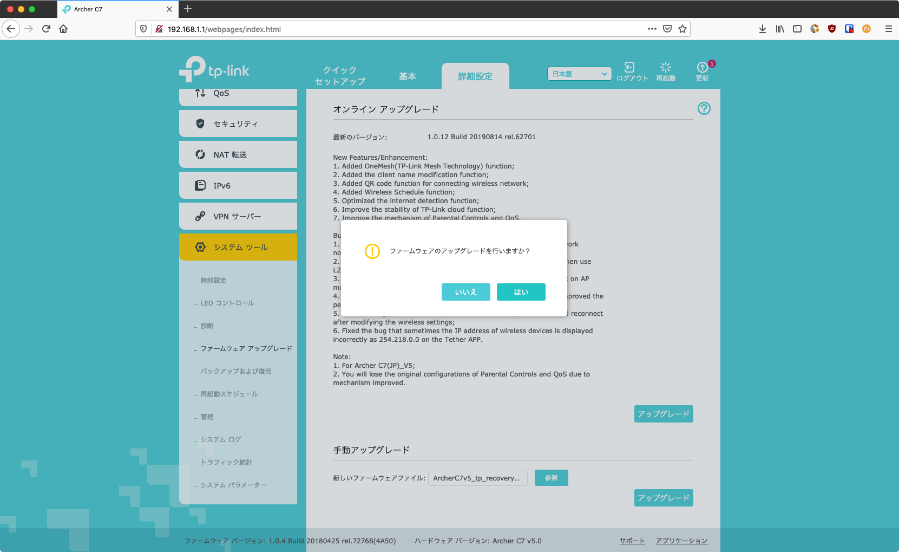Open the アプリケーション link in footer

(x=681, y=541)
